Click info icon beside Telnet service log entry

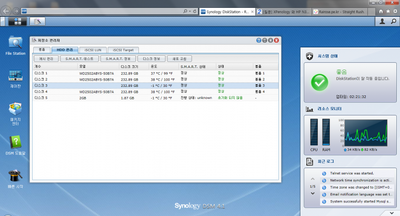(x=324, y=173)
